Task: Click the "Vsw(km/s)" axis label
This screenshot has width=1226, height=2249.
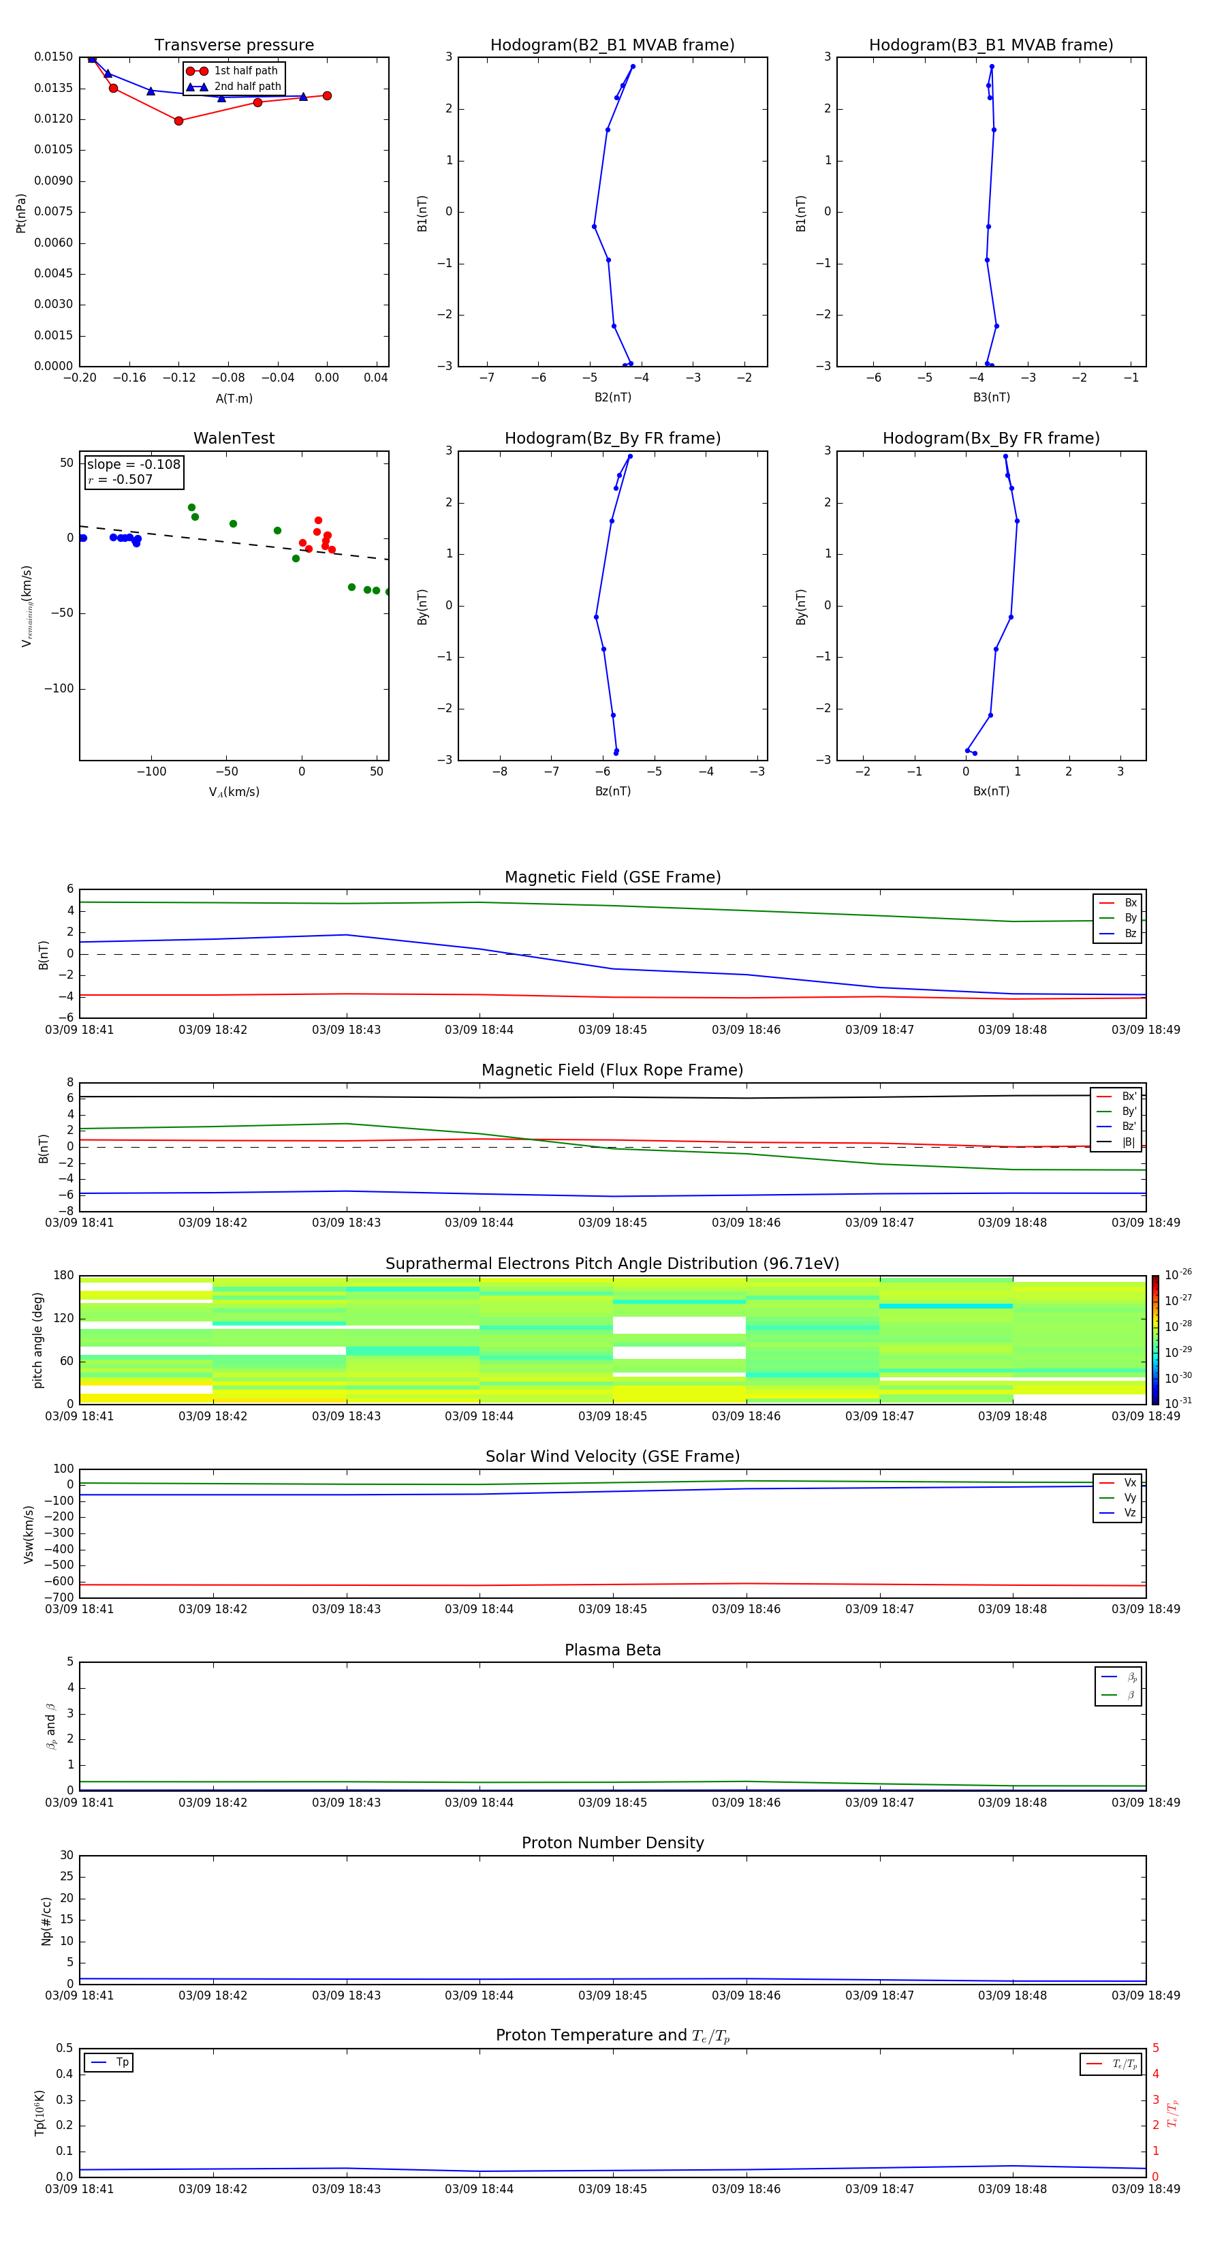Action: click(x=28, y=1534)
